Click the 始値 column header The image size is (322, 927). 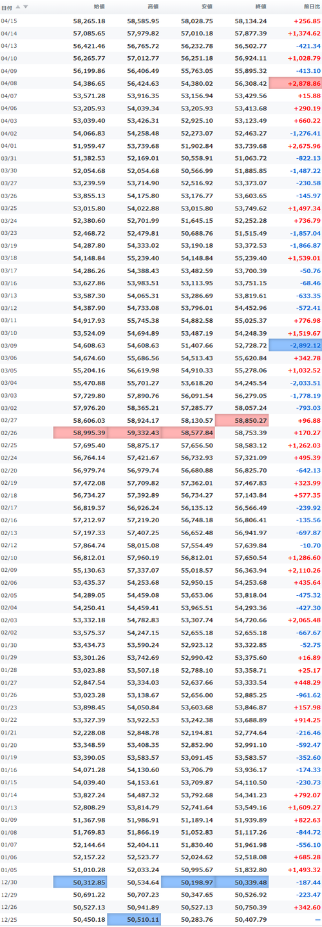[x=99, y=7]
